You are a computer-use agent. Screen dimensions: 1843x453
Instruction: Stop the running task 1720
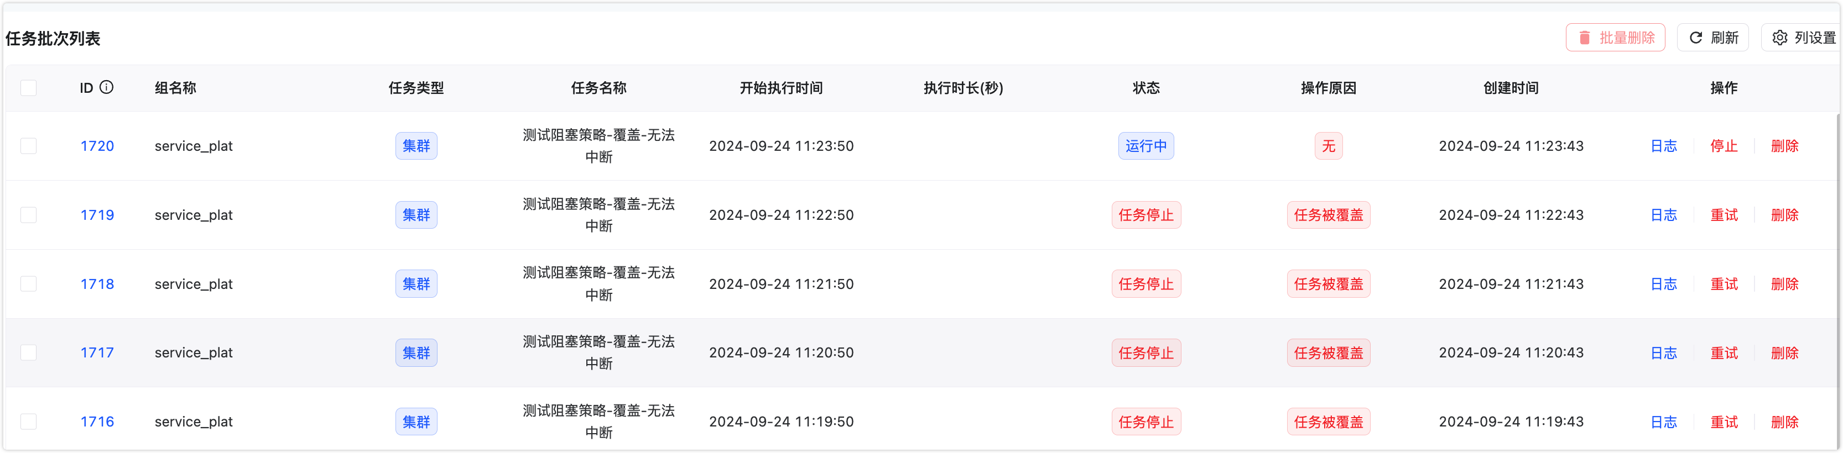[x=1724, y=146]
